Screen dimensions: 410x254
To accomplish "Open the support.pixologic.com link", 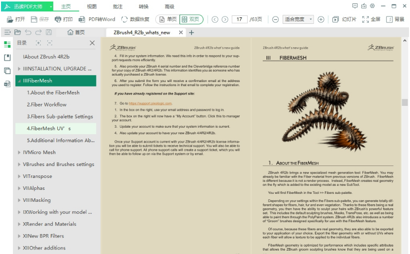I will coord(150,103).
